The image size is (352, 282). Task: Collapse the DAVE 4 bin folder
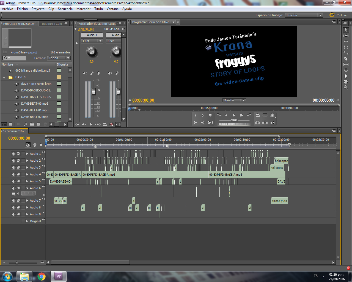click(4, 77)
